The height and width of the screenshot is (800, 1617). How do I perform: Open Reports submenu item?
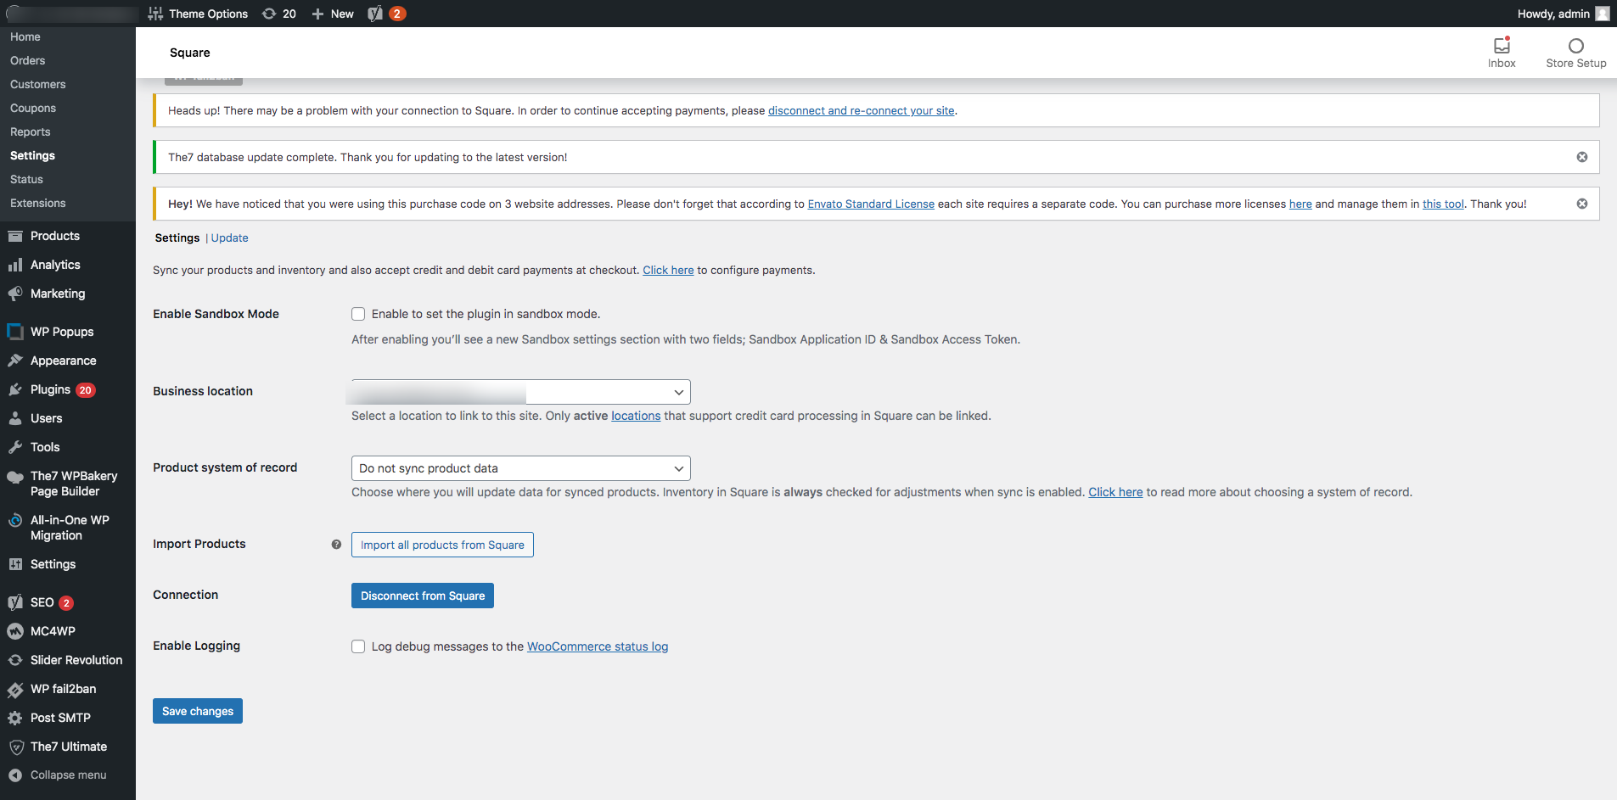tap(31, 132)
